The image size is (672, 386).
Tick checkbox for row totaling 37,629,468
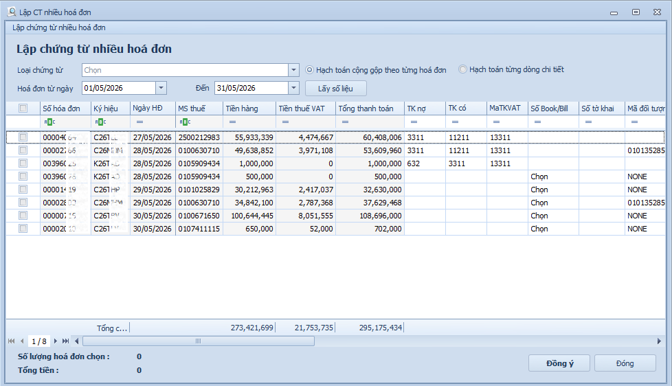tap(23, 203)
